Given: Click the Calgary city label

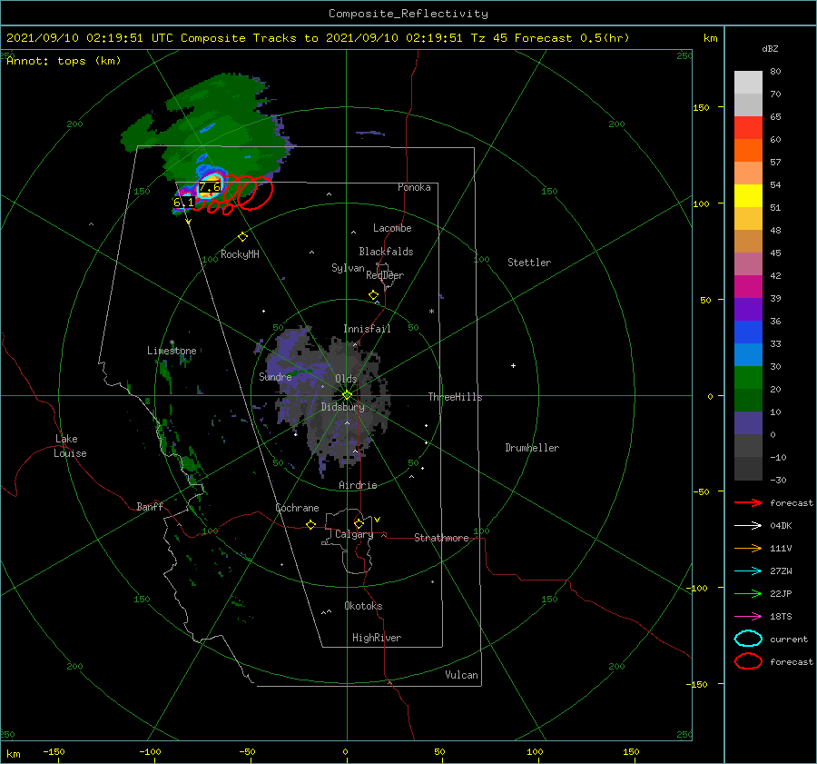Looking at the screenshot, I should (x=354, y=534).
